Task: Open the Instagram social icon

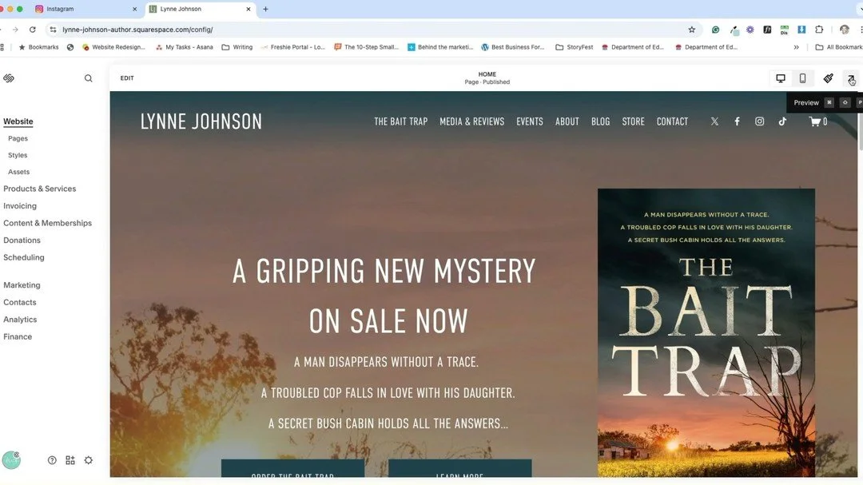Action: [x=760, y=121]
